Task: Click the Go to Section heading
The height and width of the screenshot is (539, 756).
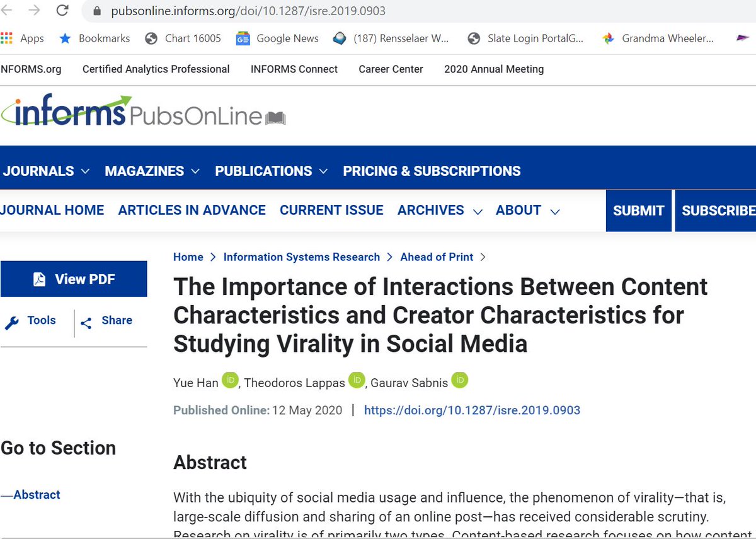Action: click(x=59, y=448)
